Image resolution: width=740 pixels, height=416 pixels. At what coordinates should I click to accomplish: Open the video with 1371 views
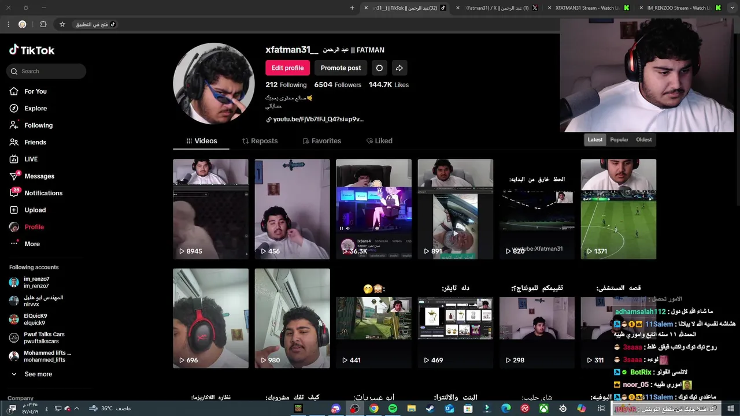pos(619,209)
